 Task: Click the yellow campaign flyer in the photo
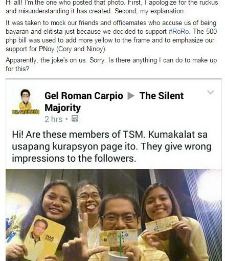coord(44,238)
